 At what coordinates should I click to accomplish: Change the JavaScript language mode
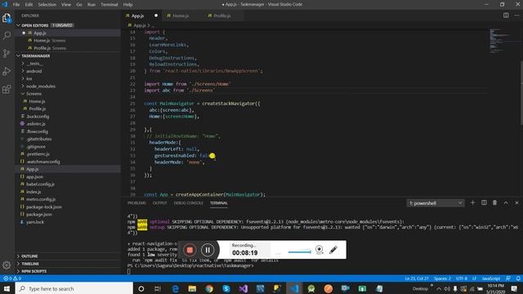[491, 278]
